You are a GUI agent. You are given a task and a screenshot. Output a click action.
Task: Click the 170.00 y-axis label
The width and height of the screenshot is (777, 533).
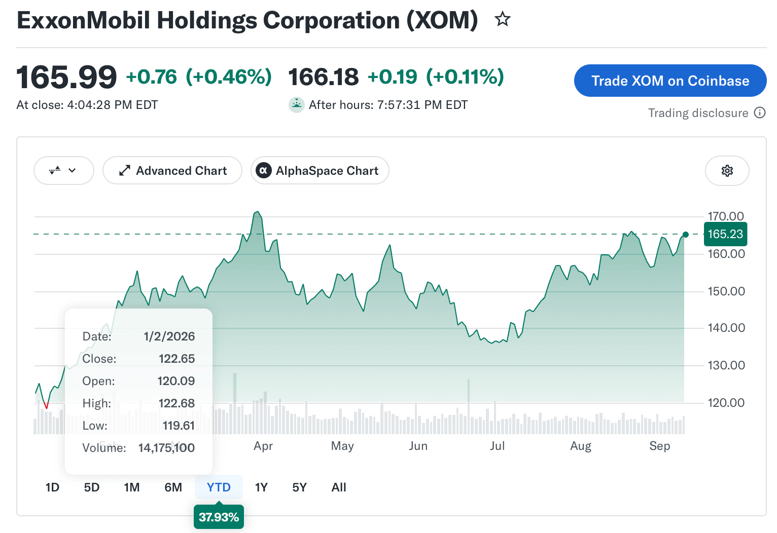click(726, 216)
